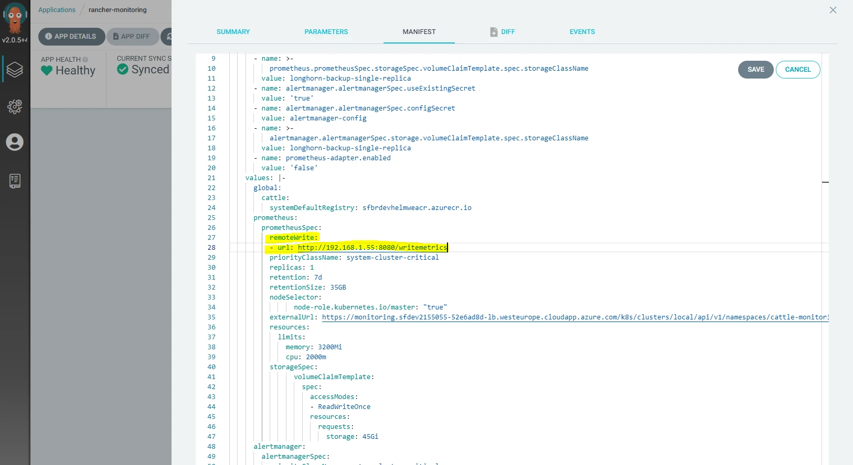Open Settings gears icon in sidebar
The height and width of the screenshot is (465, 853).
[15, 106]
